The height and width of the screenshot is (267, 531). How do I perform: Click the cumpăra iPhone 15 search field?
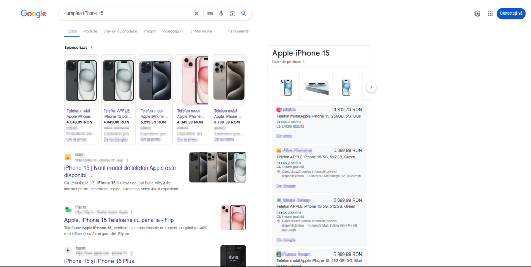click(127, 13)
